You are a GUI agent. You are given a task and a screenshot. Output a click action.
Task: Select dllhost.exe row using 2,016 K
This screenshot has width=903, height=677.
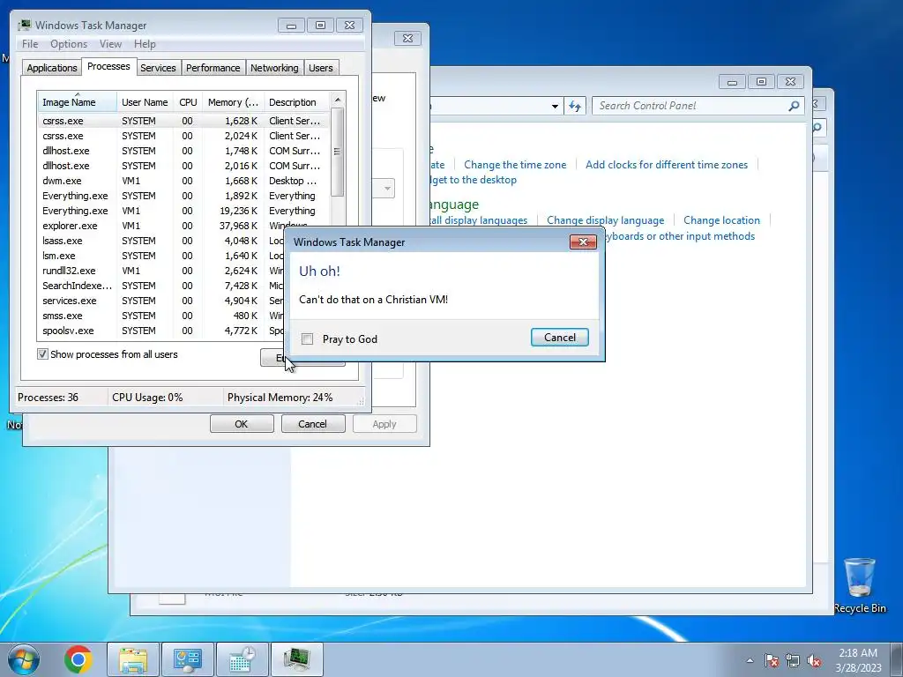tap(183, 166)
